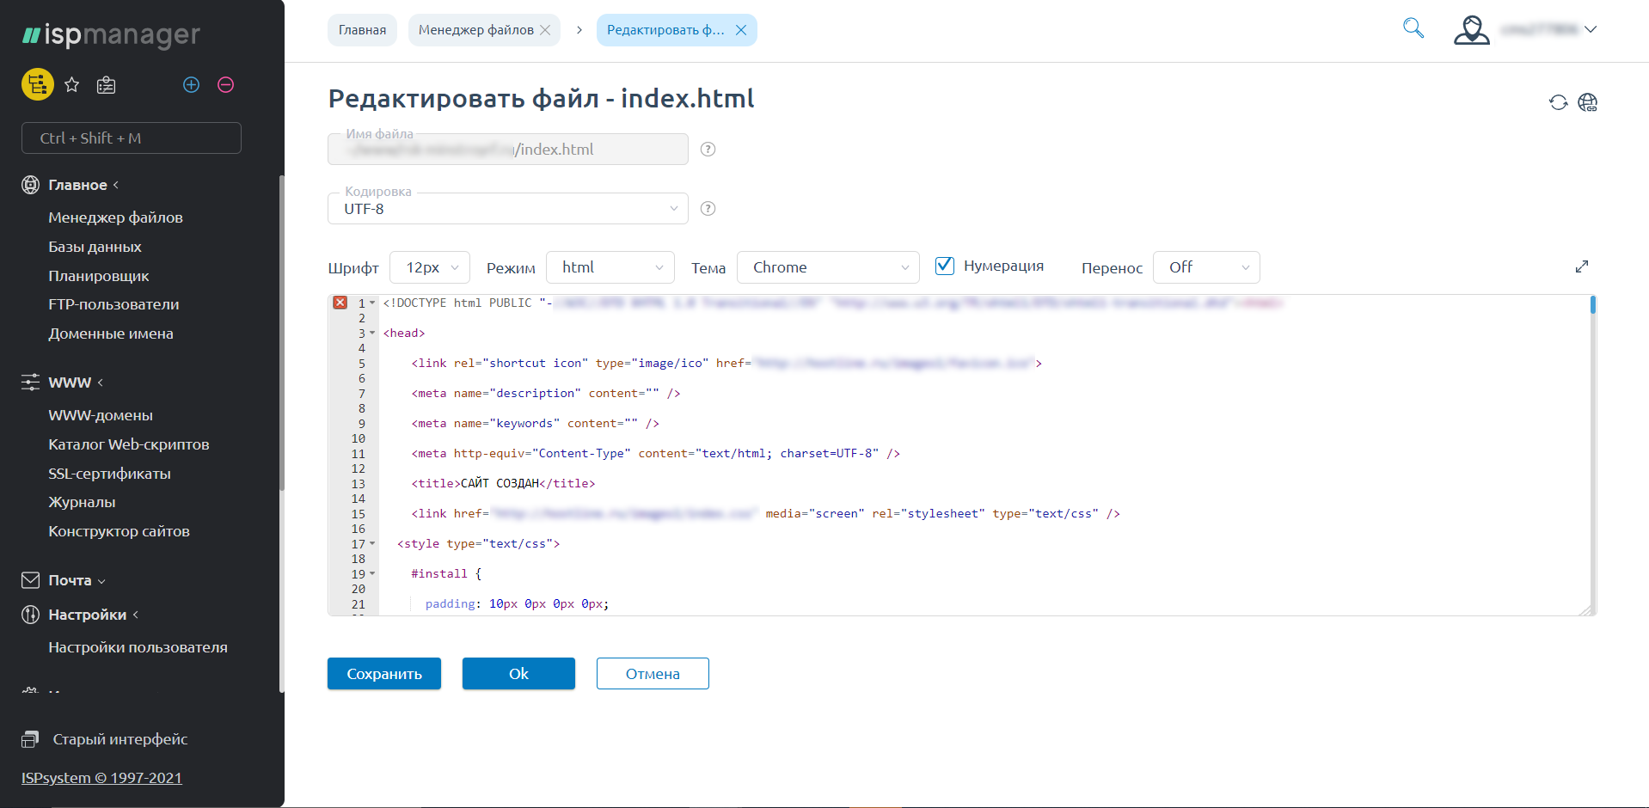The image size is (1649, 808).
Task: Click the Сохранить button
Action: point(383,674)
